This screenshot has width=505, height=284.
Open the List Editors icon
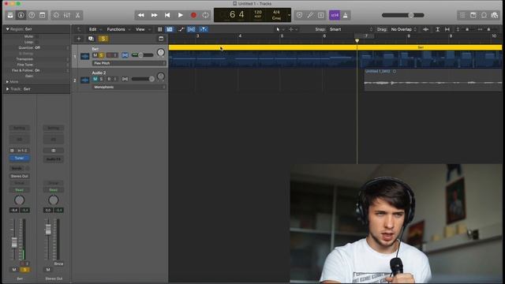pos(462,15)
